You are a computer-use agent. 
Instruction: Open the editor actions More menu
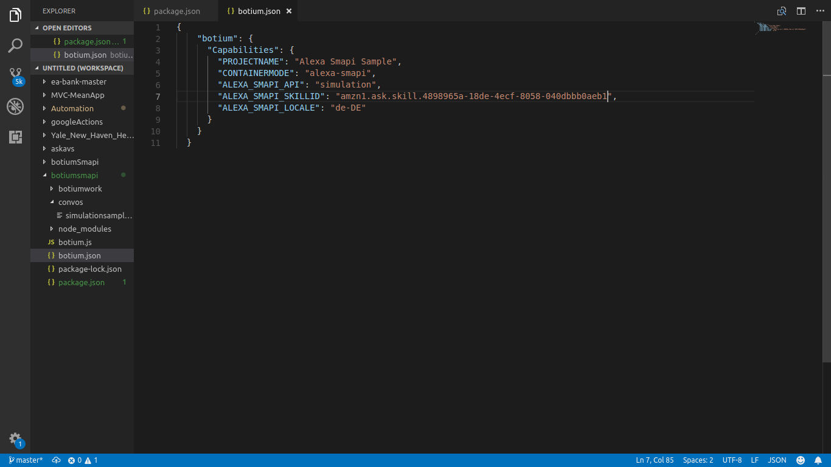[x=820, y=10]
